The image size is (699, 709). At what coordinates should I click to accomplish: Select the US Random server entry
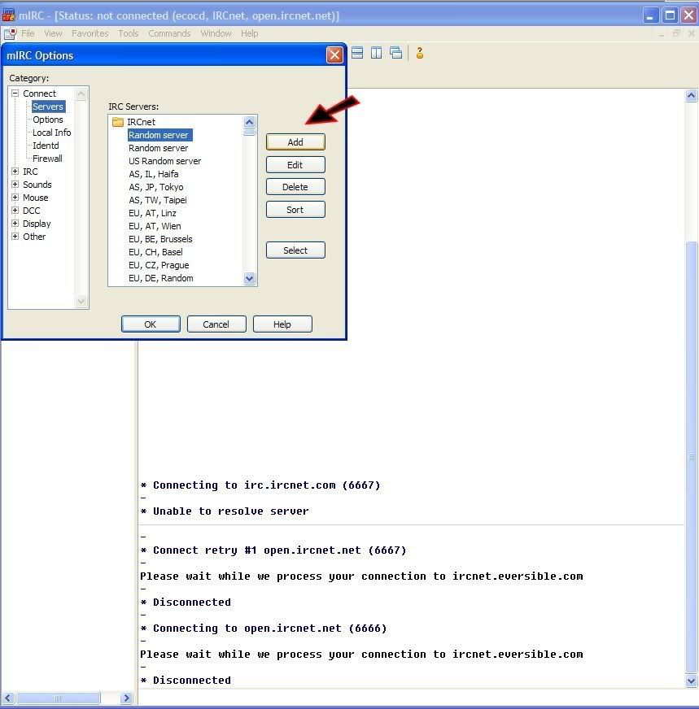click(164, 161)
